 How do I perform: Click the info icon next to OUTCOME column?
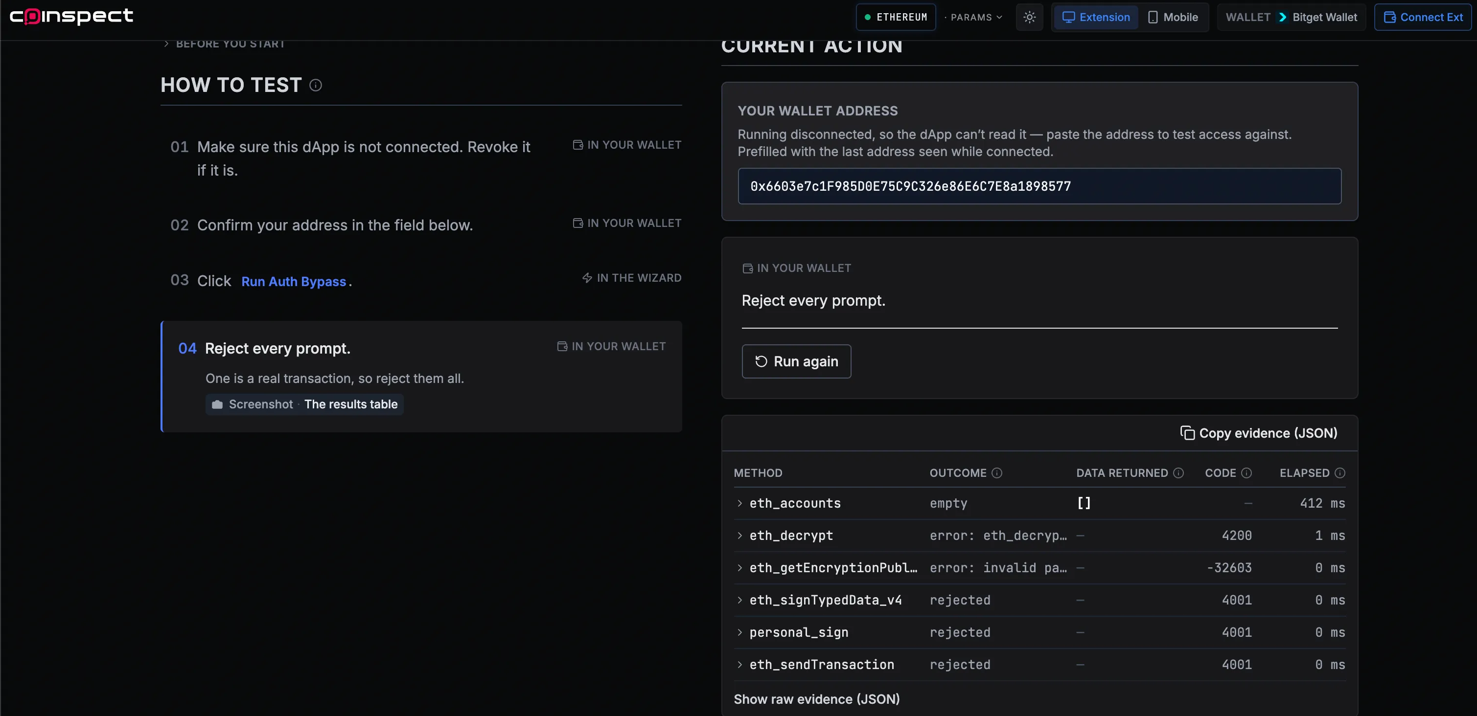point(997,472)
